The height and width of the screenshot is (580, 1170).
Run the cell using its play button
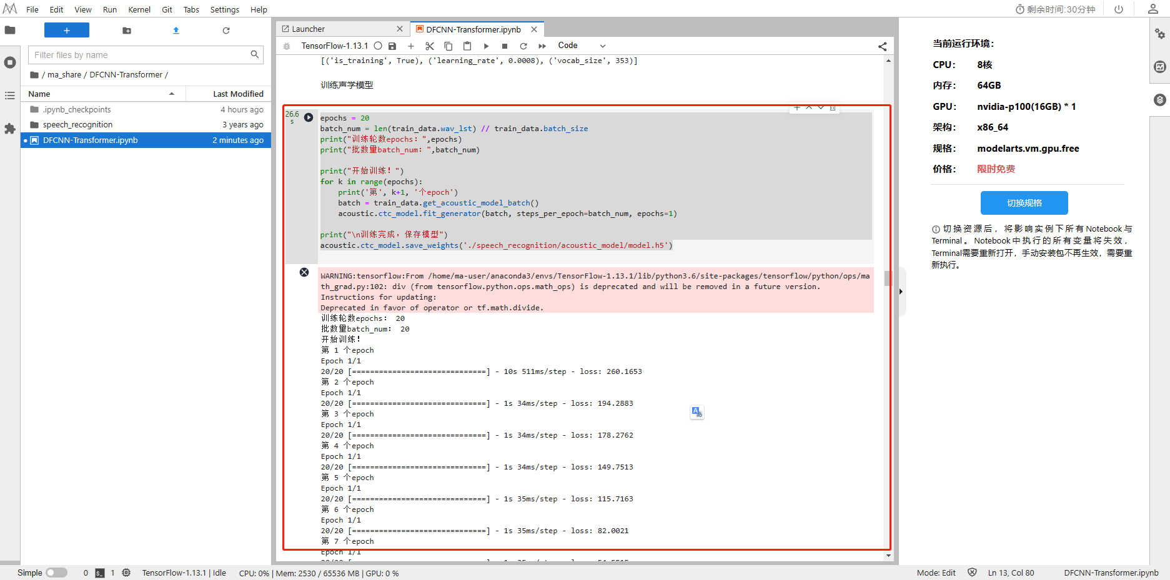[309, 117]
